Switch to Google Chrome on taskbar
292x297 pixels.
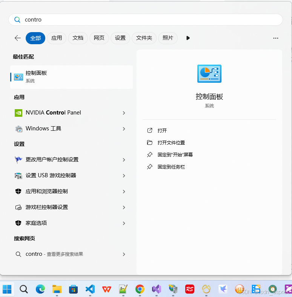[x=140, y=289]
